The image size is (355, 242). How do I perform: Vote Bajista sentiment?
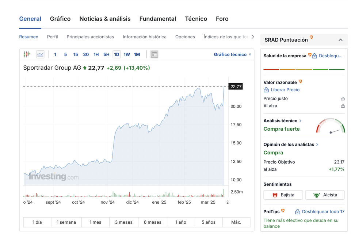[x=283, y=195]
